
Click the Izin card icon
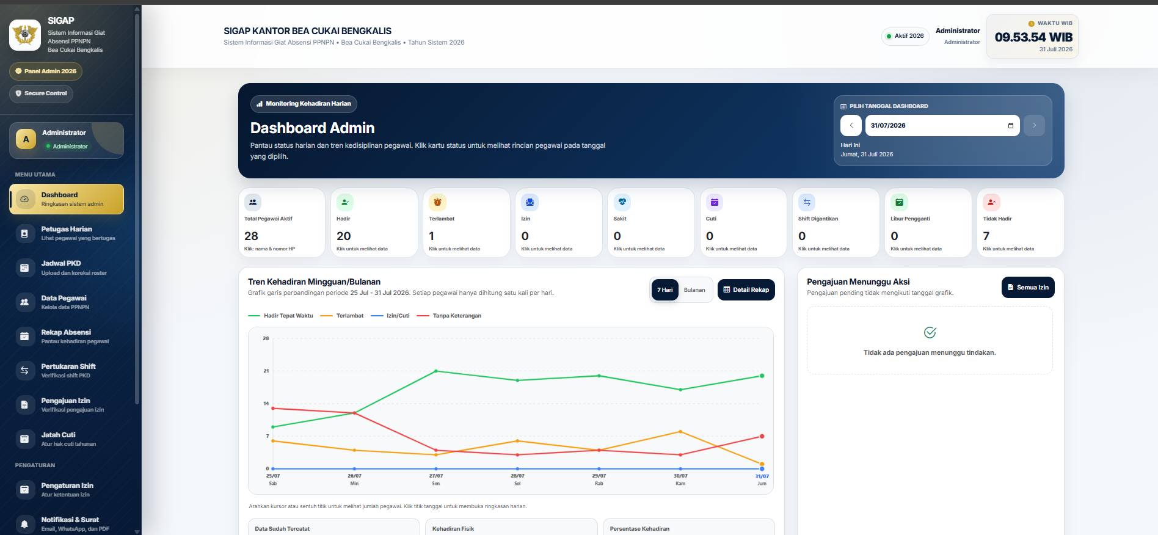pos(530,202)
